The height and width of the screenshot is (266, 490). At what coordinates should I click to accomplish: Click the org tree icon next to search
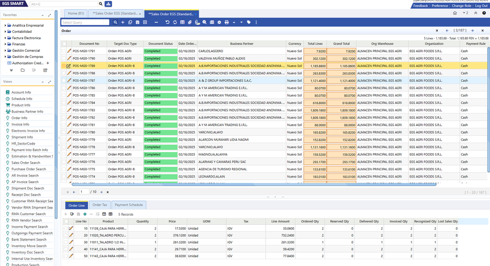pos(108,4)
